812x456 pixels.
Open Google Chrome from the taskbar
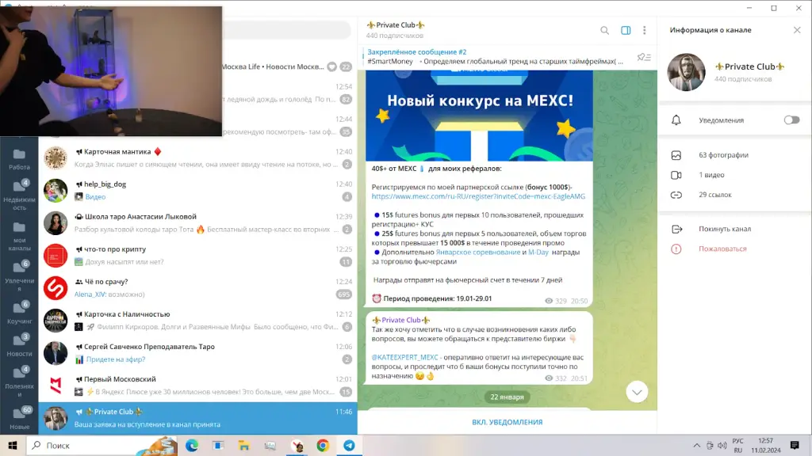pyautogui.click(x=323, y=445)
